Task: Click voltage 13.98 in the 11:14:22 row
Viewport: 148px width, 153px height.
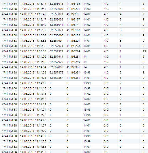Action: 87,115
